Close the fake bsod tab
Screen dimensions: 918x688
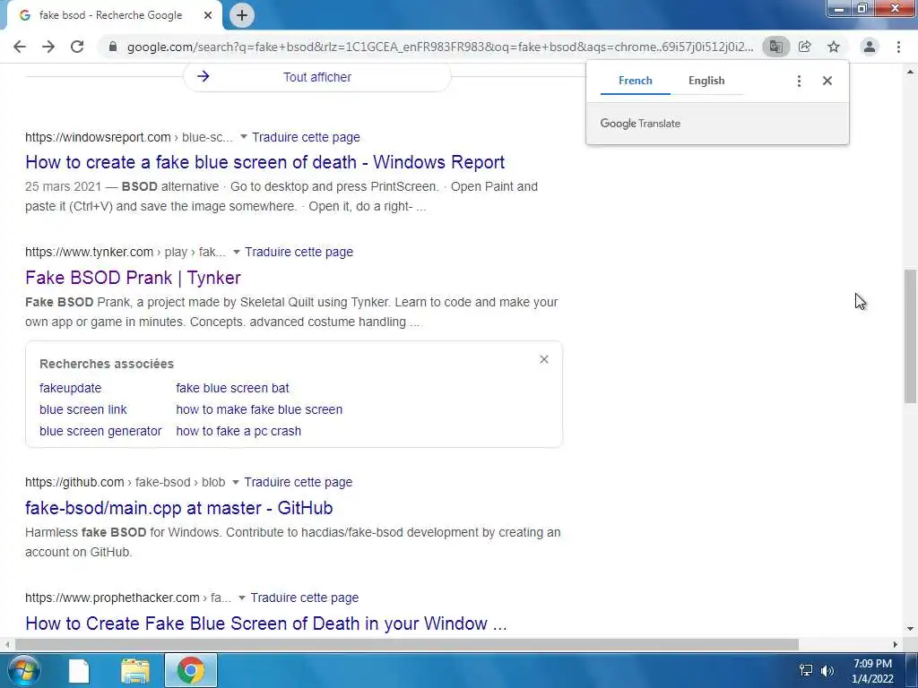pos(208,15)
